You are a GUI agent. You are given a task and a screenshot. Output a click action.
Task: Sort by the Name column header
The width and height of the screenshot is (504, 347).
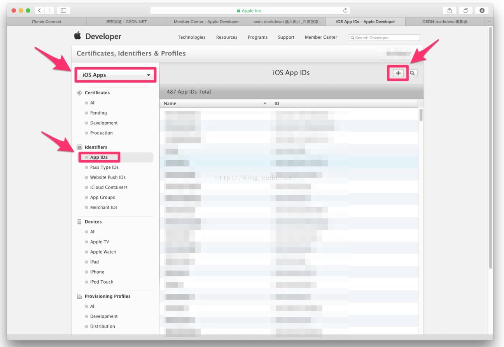coord(215,104)
